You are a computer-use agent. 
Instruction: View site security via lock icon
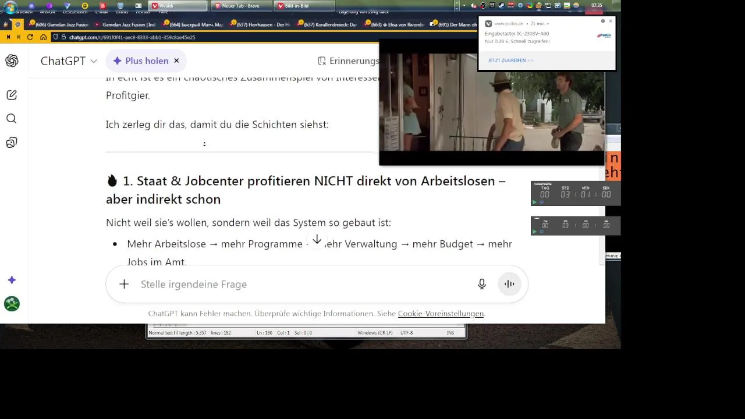pyautogui.click(x=64, y=37)
